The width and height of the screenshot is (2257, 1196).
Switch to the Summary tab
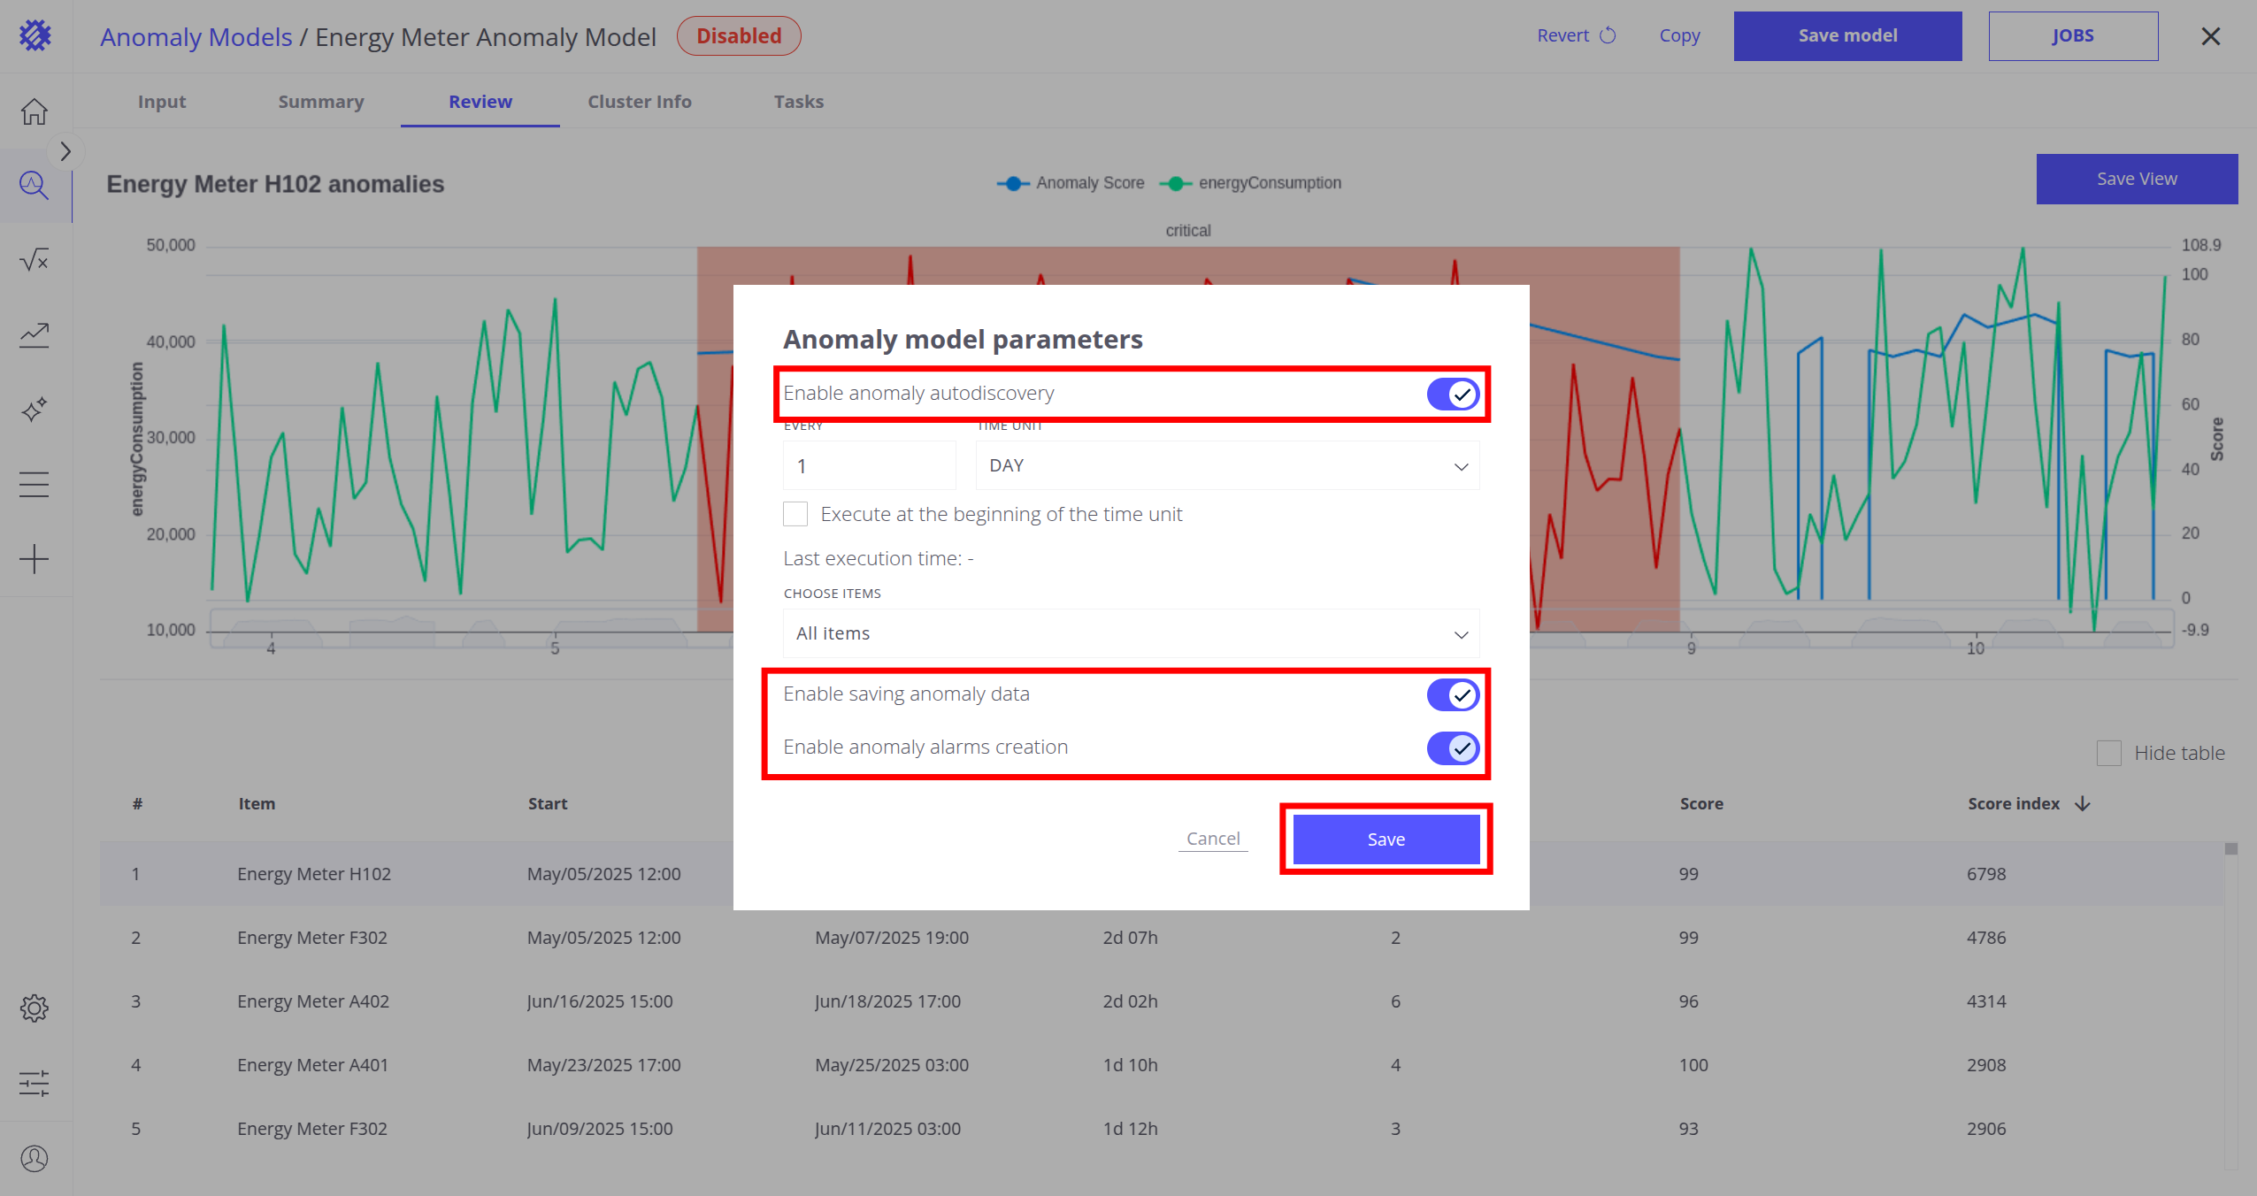click(x=320, y=102)
